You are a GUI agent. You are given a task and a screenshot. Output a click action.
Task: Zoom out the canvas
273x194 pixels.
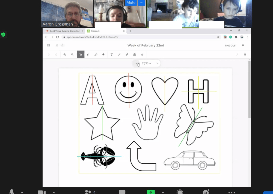point(65,55)
